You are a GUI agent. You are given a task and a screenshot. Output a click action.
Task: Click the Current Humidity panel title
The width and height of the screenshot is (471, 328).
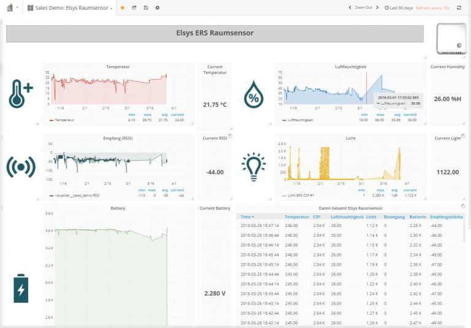click(447, 67)
